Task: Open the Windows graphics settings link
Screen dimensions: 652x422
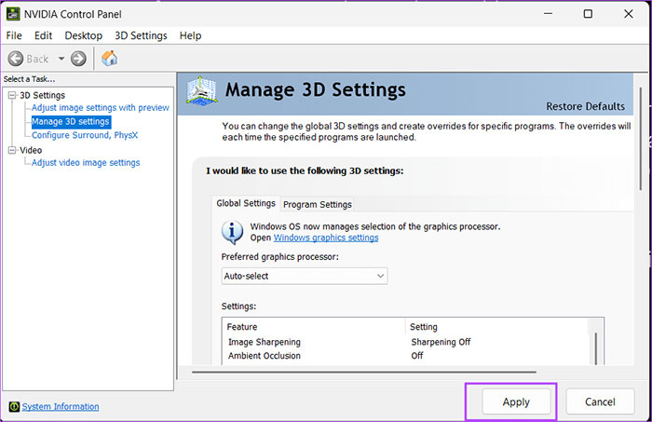Action: click(325, 238)
